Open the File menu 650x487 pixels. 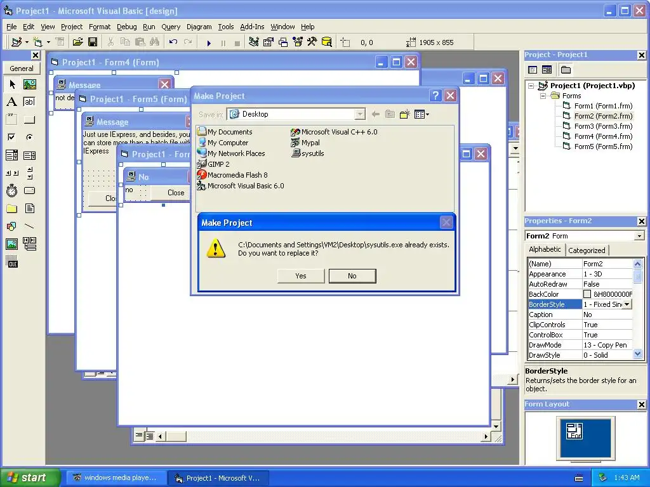point(11,27)
